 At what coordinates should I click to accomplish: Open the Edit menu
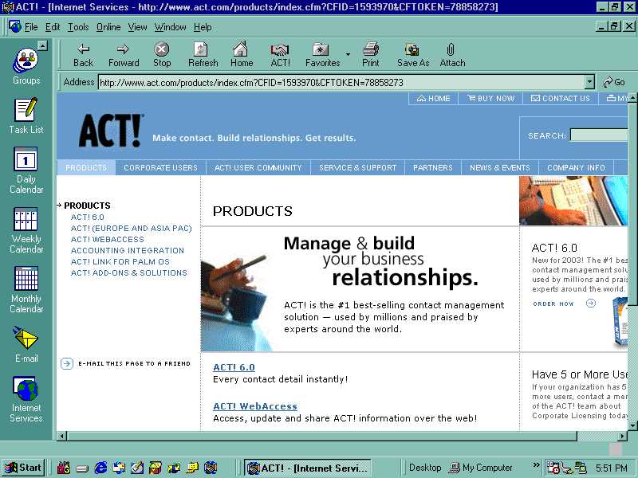tap(53, 27)
